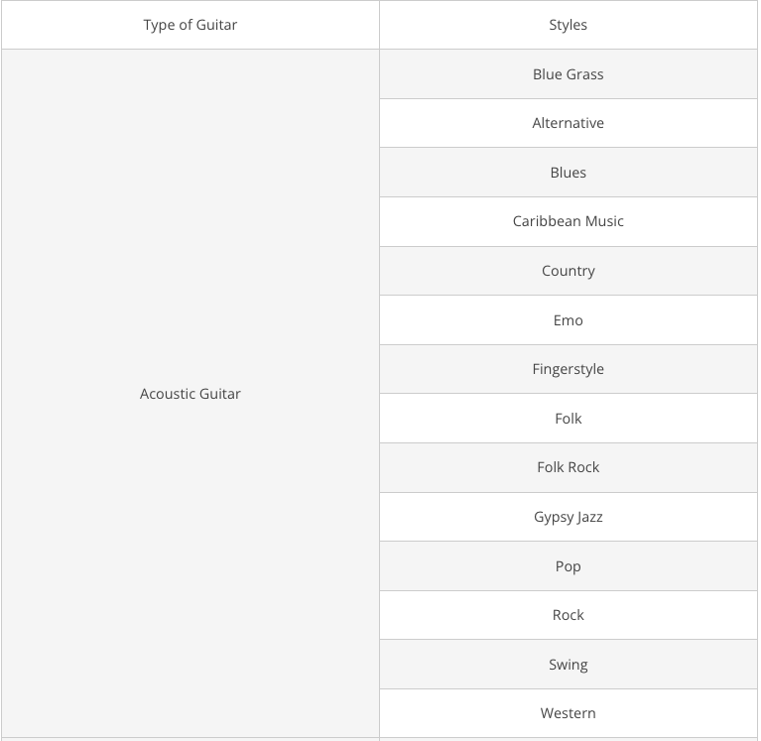Viewport: 761px width, 741px height.
Task: Click the 'Country' style cell
Action: click(x=568, y=271)
